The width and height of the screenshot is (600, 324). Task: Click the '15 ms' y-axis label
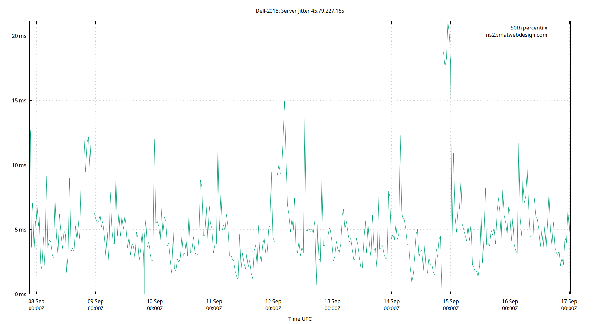tap(19, 100)
